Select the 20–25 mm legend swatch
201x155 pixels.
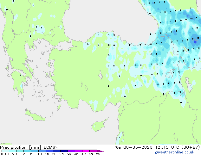click(56, 151)
